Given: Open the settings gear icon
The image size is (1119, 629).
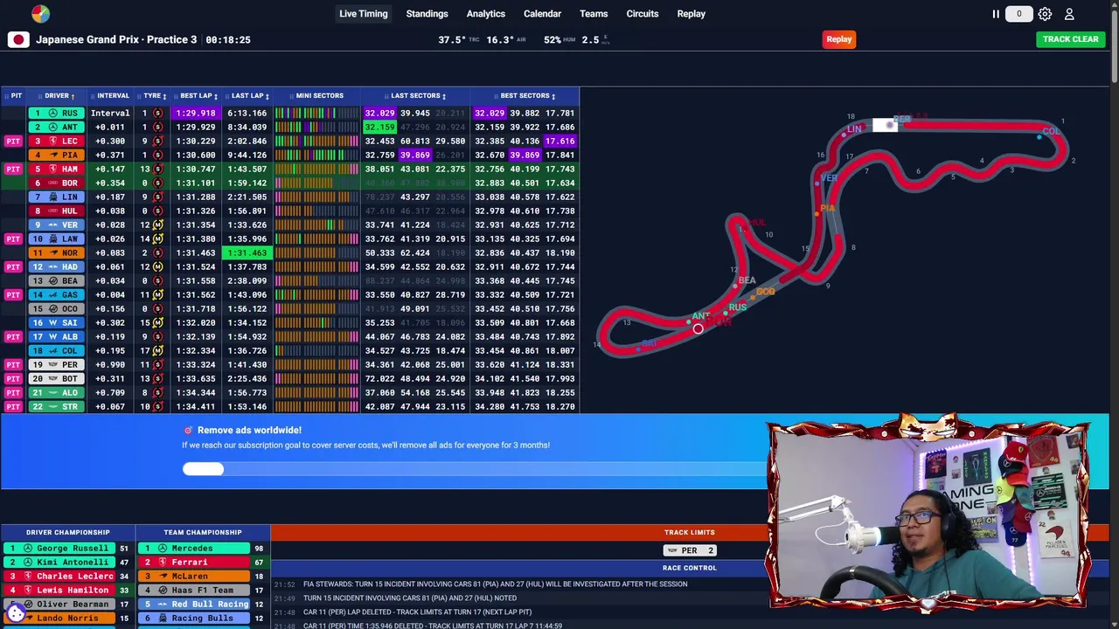Looking at the screenshot, I should [x=1045, y=14].
